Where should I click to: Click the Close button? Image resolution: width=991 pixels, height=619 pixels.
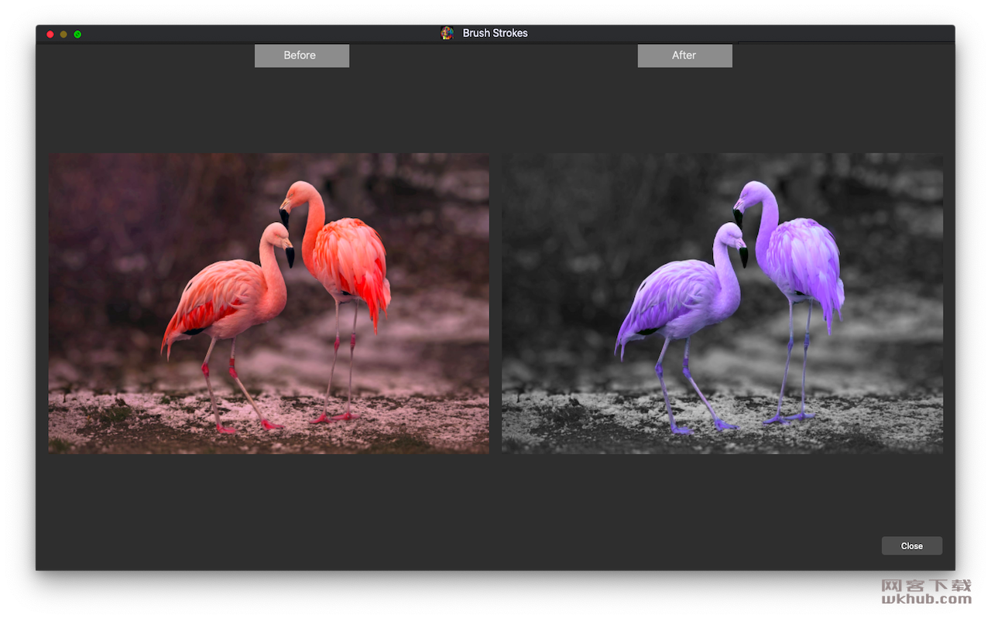pyautogui.click(x=911, y=546)
